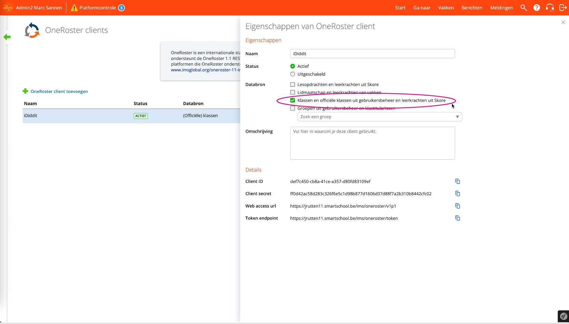
Task: Close the properties panel
Action: pyautogui.click(x=563, y=22)
